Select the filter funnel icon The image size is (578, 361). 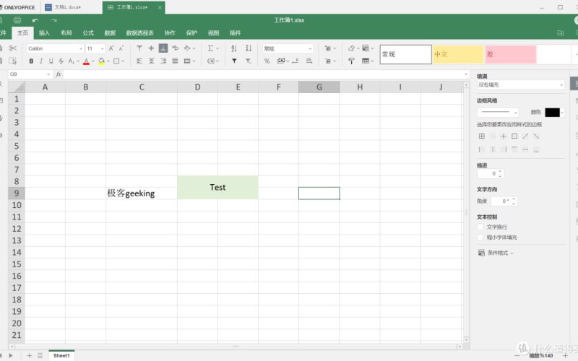(x=234, y=61)
